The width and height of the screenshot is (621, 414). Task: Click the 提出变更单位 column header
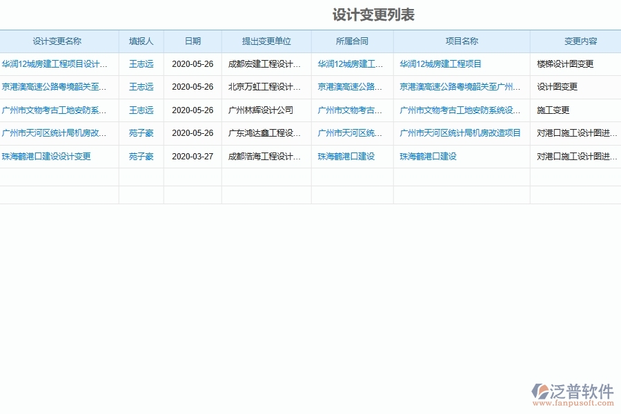(x=266, y=41)
